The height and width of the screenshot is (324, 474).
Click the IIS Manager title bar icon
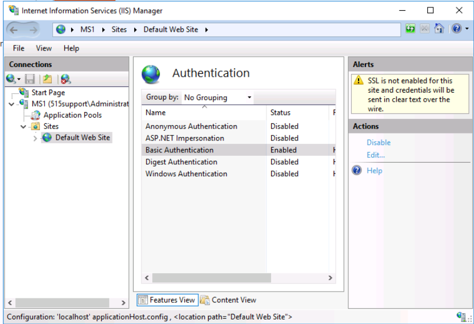point(14,10)
